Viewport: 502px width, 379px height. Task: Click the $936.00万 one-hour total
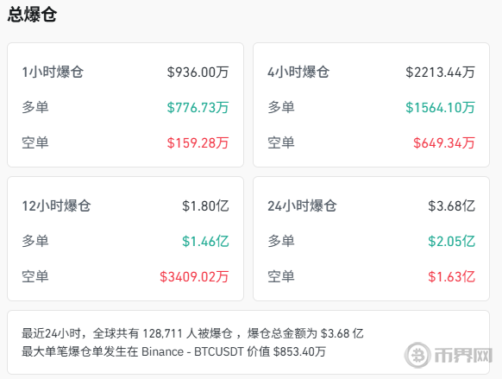(x=198, y=72)
